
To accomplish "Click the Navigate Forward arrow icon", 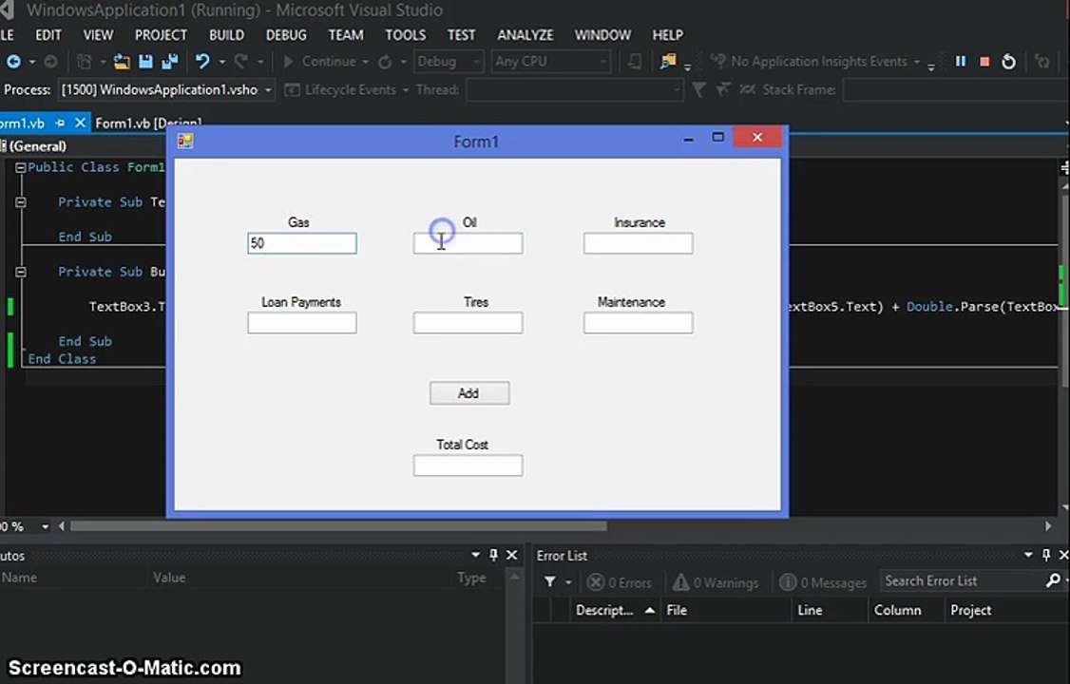I will (x=50, y=62).
